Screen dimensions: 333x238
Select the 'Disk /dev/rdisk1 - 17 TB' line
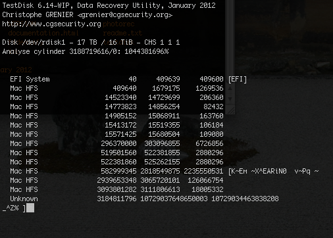click(91, 42)
